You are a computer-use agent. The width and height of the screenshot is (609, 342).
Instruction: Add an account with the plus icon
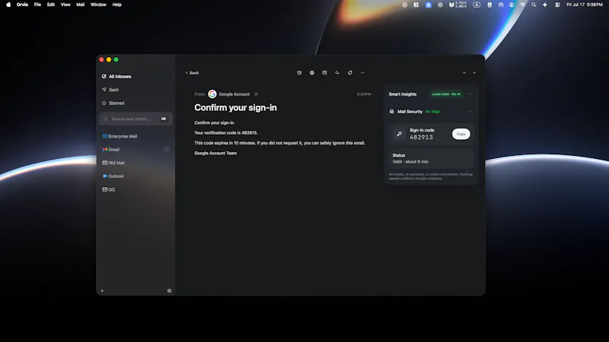[x=102, y=291]
